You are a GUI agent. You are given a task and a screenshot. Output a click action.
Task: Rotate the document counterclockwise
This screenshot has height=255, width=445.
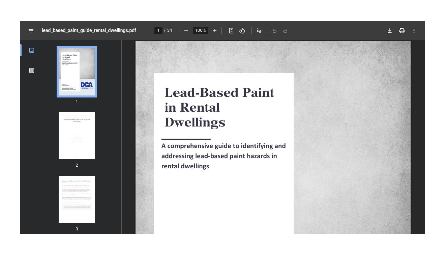(242, 31)
